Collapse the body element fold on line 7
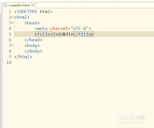The image size is (154, 128). (13, 45)
